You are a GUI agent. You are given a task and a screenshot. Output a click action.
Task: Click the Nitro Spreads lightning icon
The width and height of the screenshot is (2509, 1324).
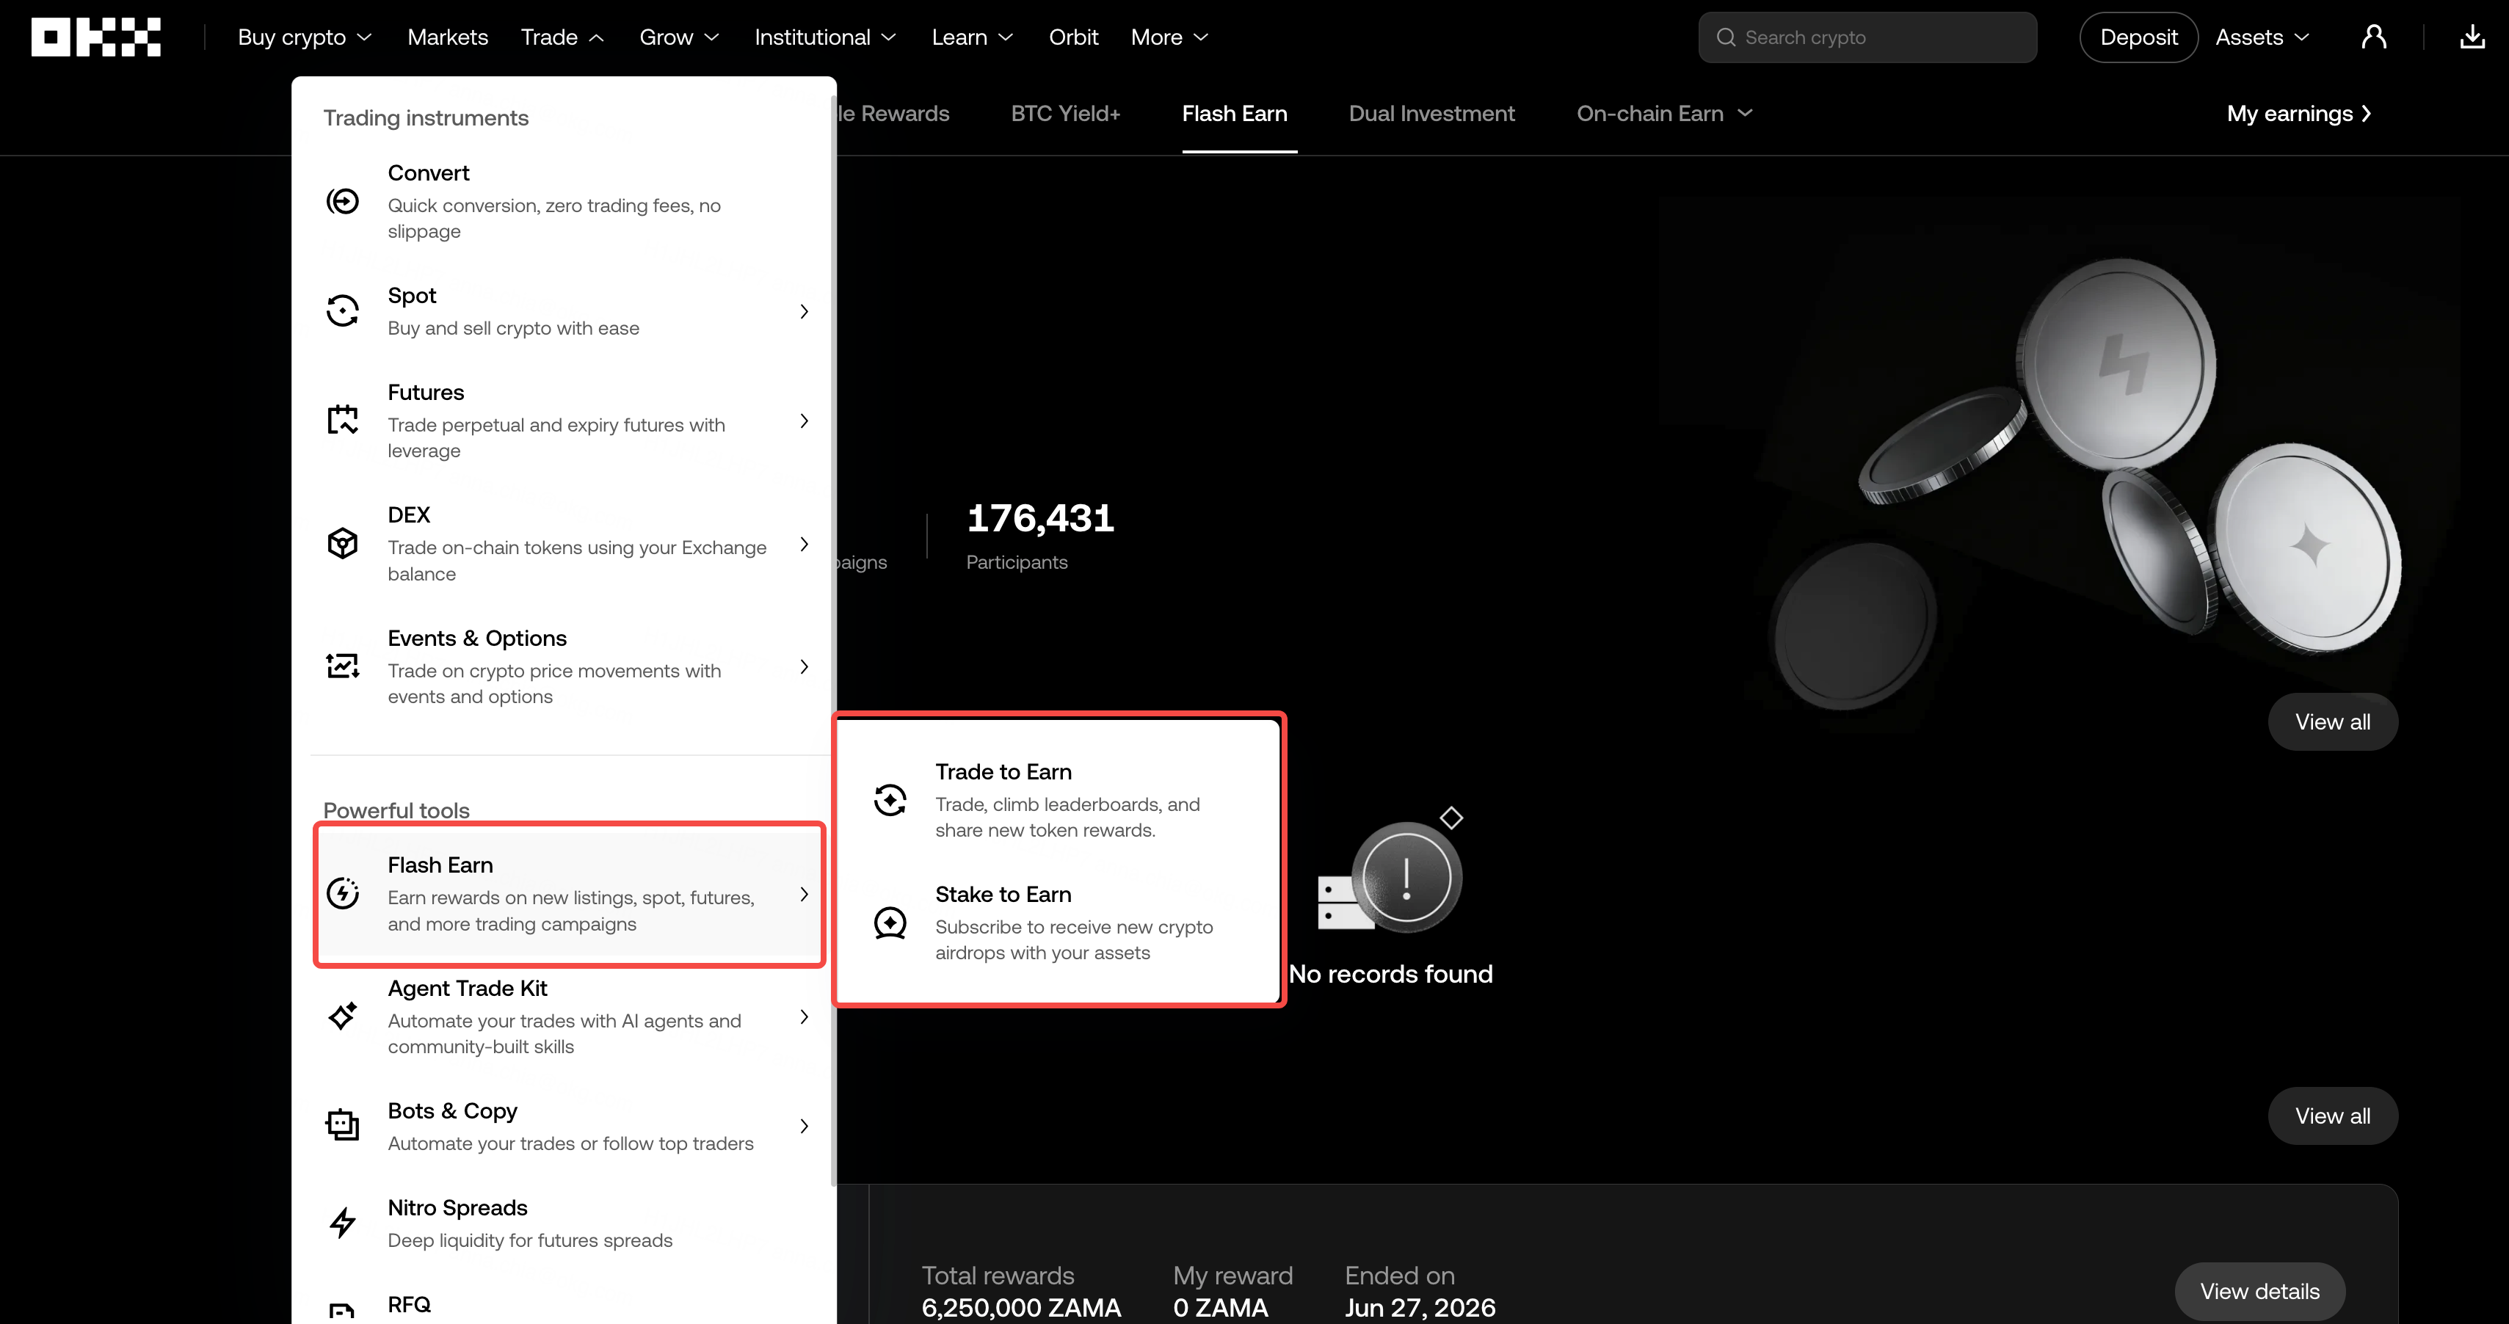point(343,1223)
